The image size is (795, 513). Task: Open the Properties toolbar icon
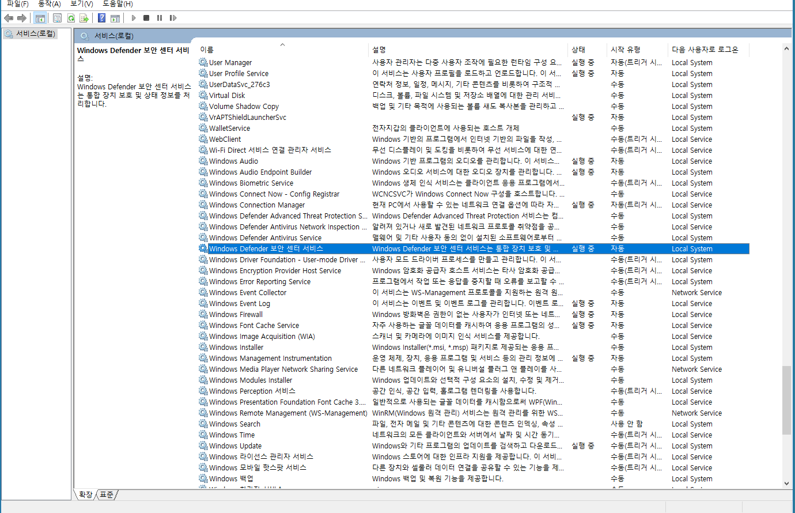[x=57, y=18]
